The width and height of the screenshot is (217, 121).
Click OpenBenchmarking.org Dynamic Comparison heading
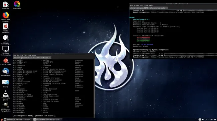point(151,50)
